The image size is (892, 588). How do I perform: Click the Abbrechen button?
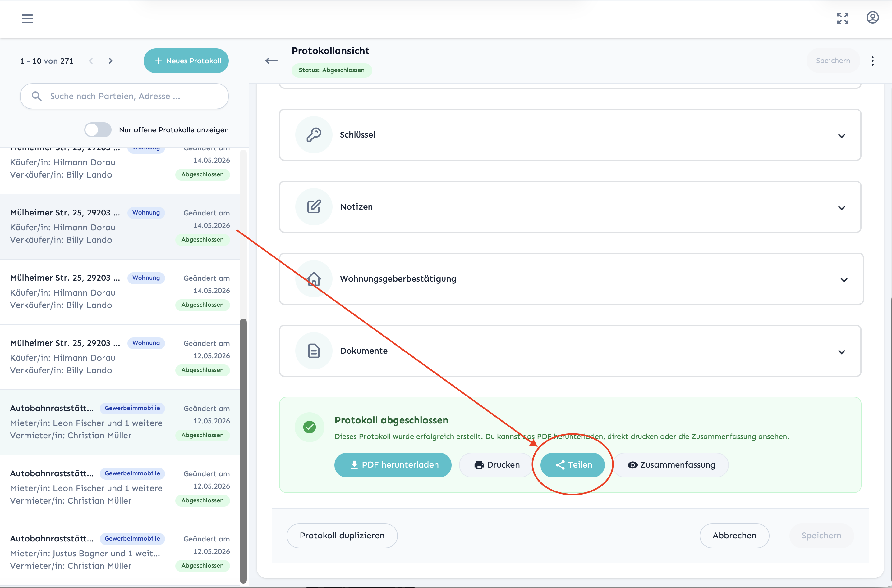point(734,536)
